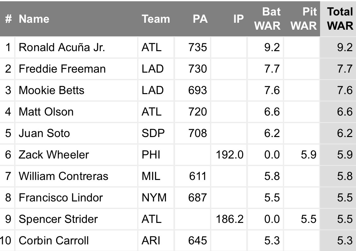Click the IP column header

click(x=238, y=19)
